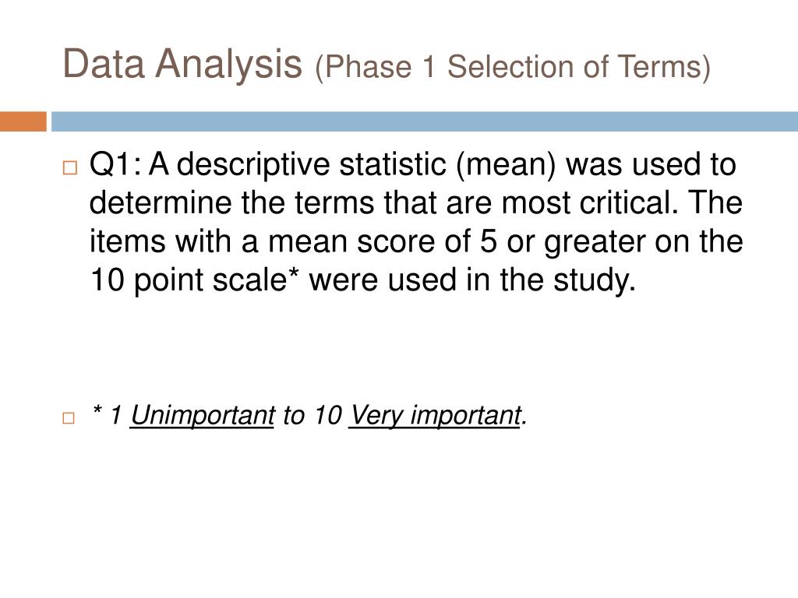This screenshot has width=798, height=598.
Task: Click the word determine in second line
Action: point(161,203)
